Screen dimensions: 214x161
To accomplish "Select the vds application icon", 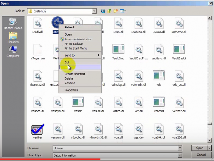I will [x=159, y=75].
